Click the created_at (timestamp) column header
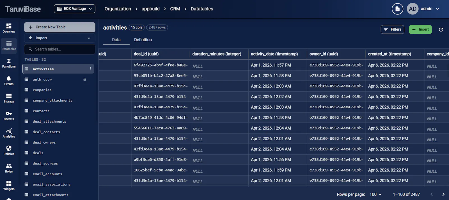Viewport: 449px width, 200px height. pyautogui.click(x=395, y=54)
